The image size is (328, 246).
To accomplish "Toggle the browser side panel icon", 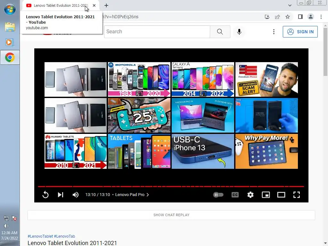I will pos(300,17).
